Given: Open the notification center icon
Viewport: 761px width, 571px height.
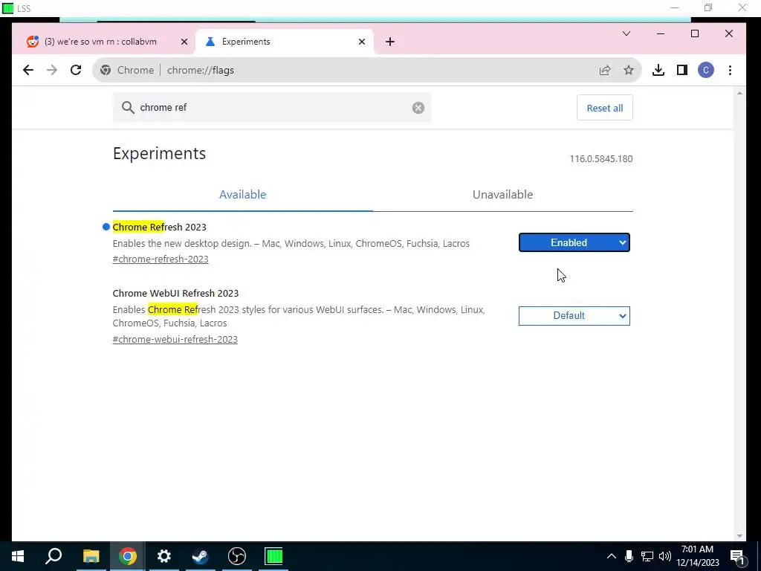Looking at the screenshot, I should tap(737, 557).
